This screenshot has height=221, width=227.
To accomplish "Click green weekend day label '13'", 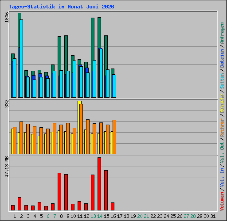I will click(93, 216).
